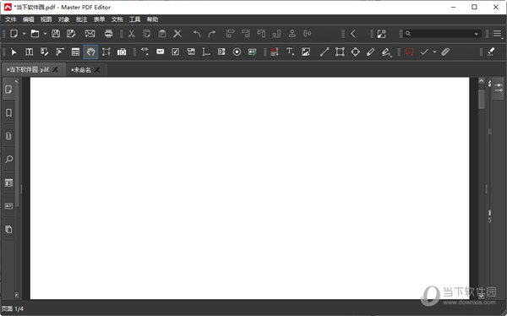Open the 编辑 menu
Screen dimensions: 507x316
pyautogui.click(x=29, y=19)
